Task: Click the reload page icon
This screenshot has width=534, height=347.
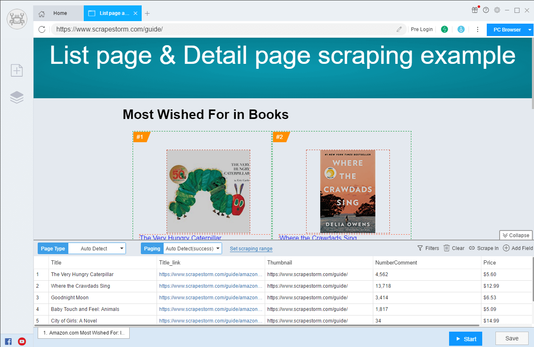Action: click(x=41, y=29)
